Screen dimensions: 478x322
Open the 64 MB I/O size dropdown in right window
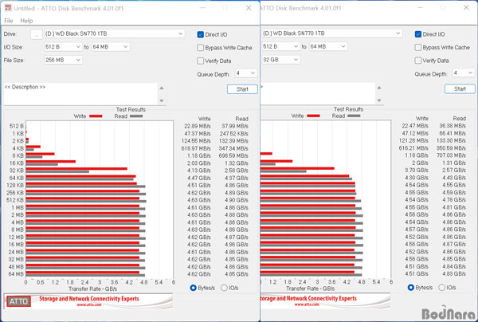[328, 46]
